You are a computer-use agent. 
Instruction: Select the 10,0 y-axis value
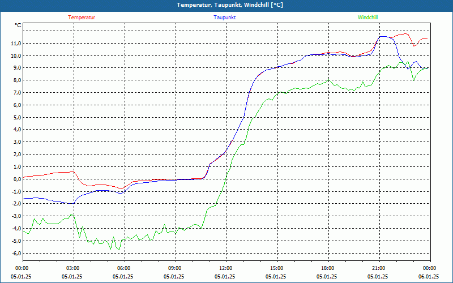(x=16, y=55)
